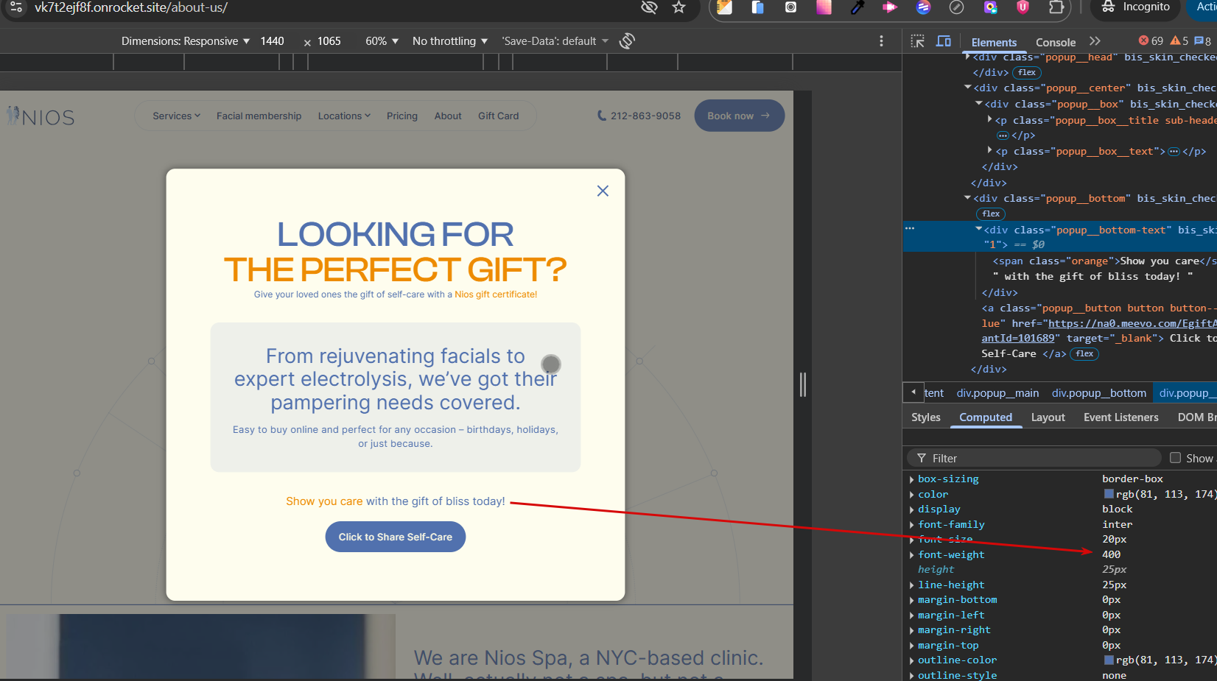Screen dimensions: 1217x681
Task: Click the color property blue swatch
Action: [1109, 494]
